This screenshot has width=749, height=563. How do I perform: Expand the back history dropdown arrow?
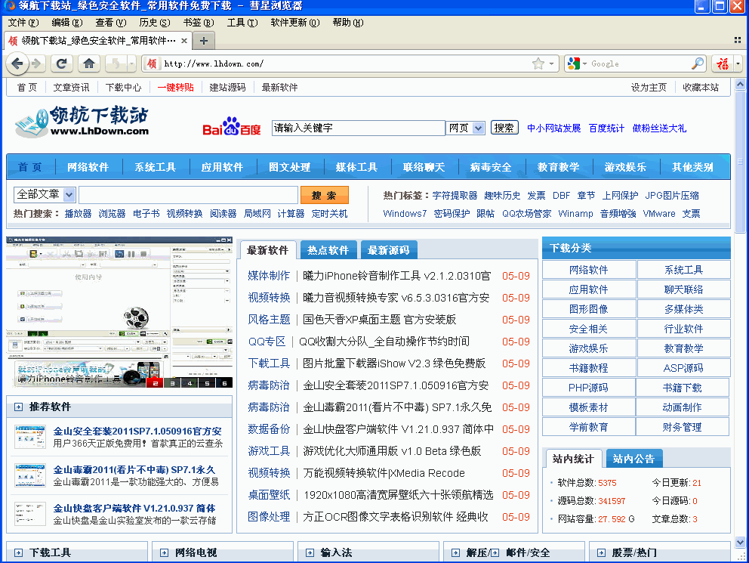point(132,63)
